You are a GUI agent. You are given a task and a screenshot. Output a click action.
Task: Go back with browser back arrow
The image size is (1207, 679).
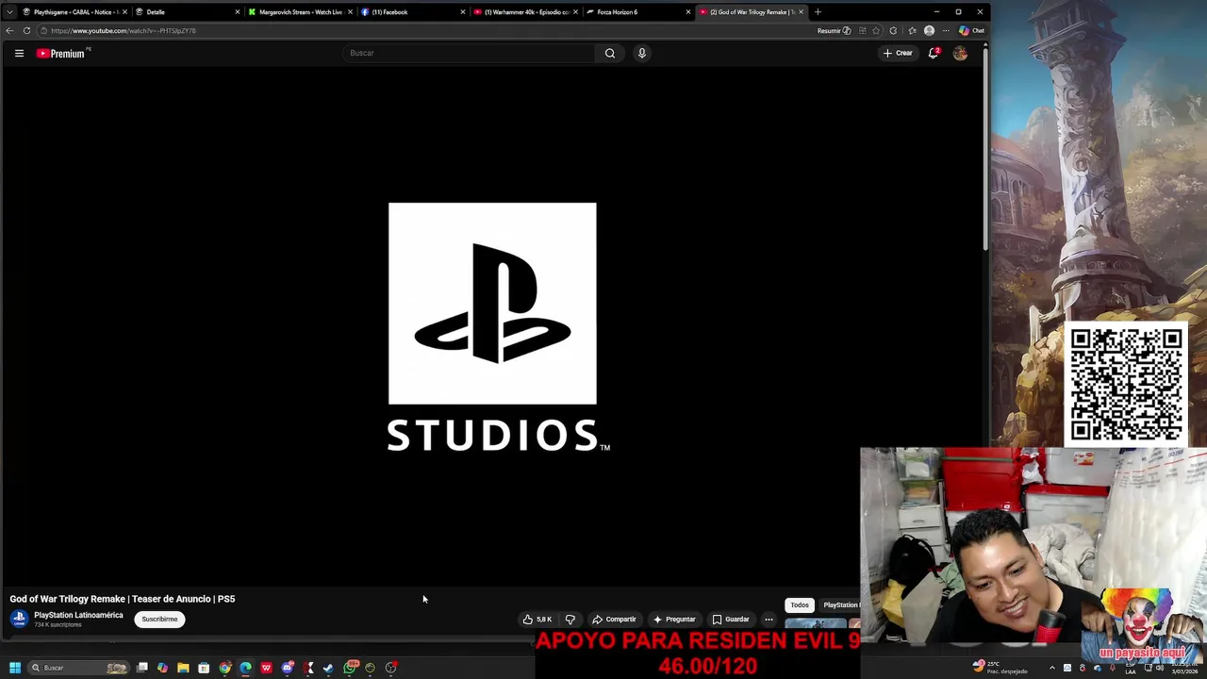[x=9, y=30]
